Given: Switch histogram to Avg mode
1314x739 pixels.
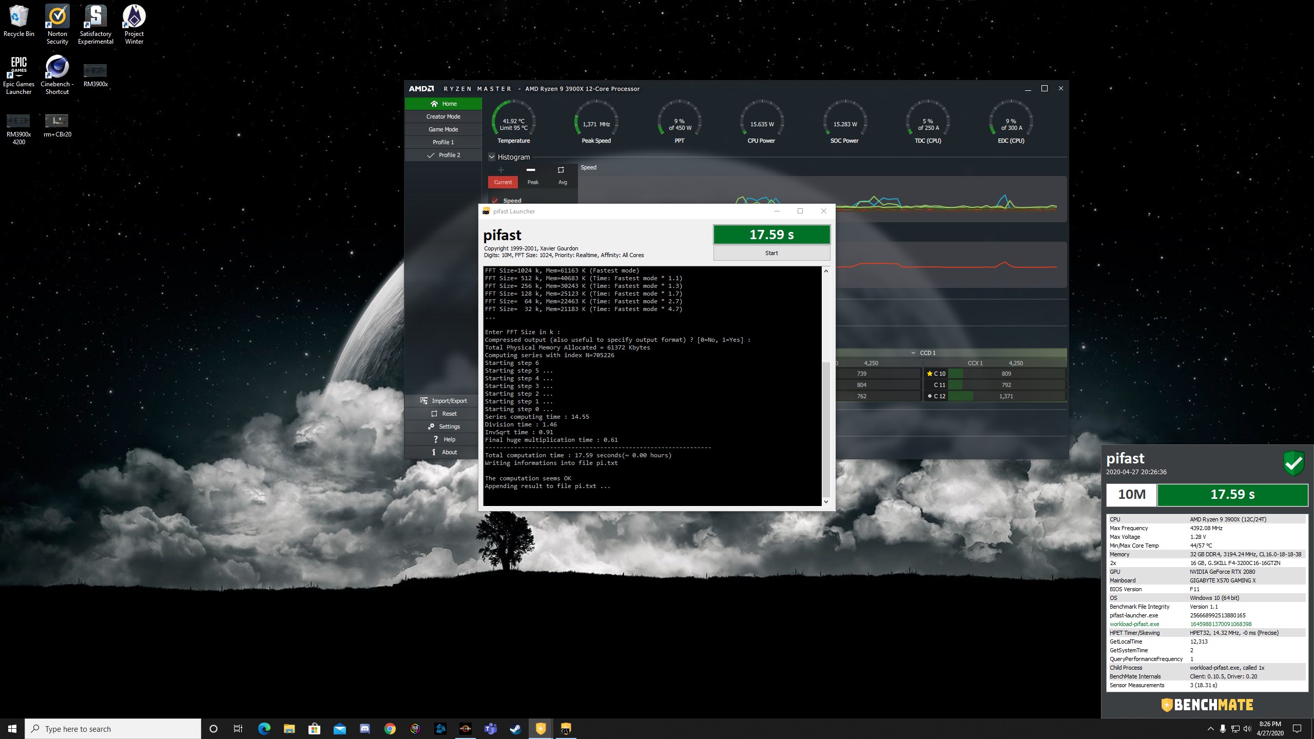Looking at the screenshot, I should (x=563, y=182).
